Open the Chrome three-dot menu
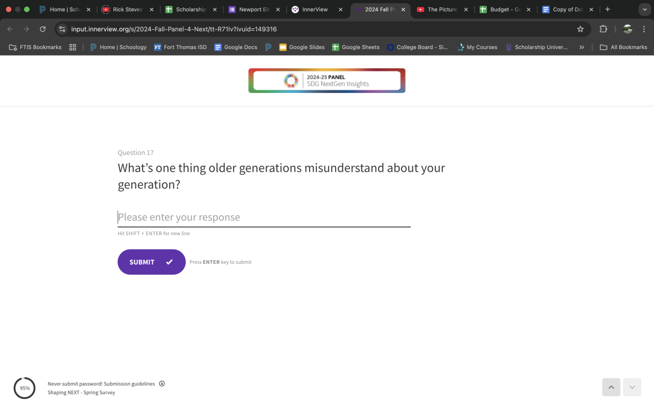 [644, 29]
